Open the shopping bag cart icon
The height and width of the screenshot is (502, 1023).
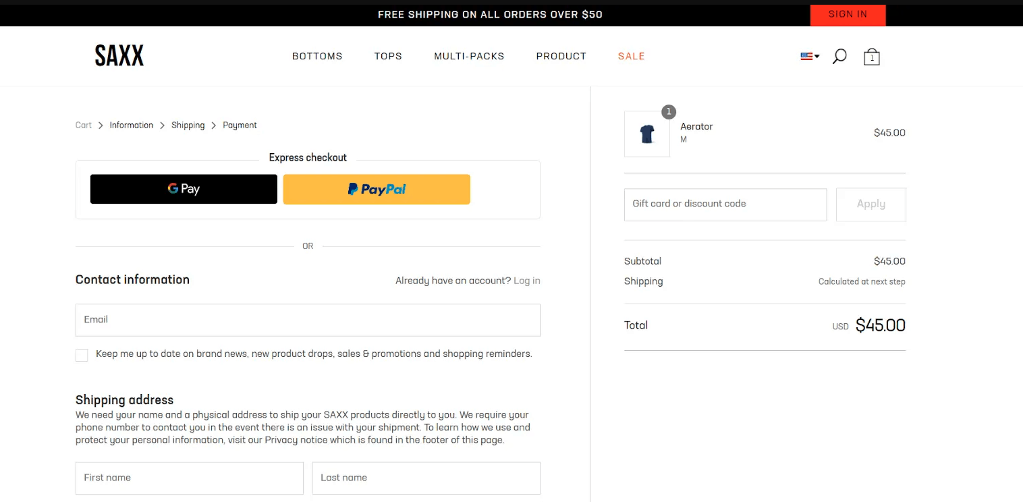click(872, 57)
